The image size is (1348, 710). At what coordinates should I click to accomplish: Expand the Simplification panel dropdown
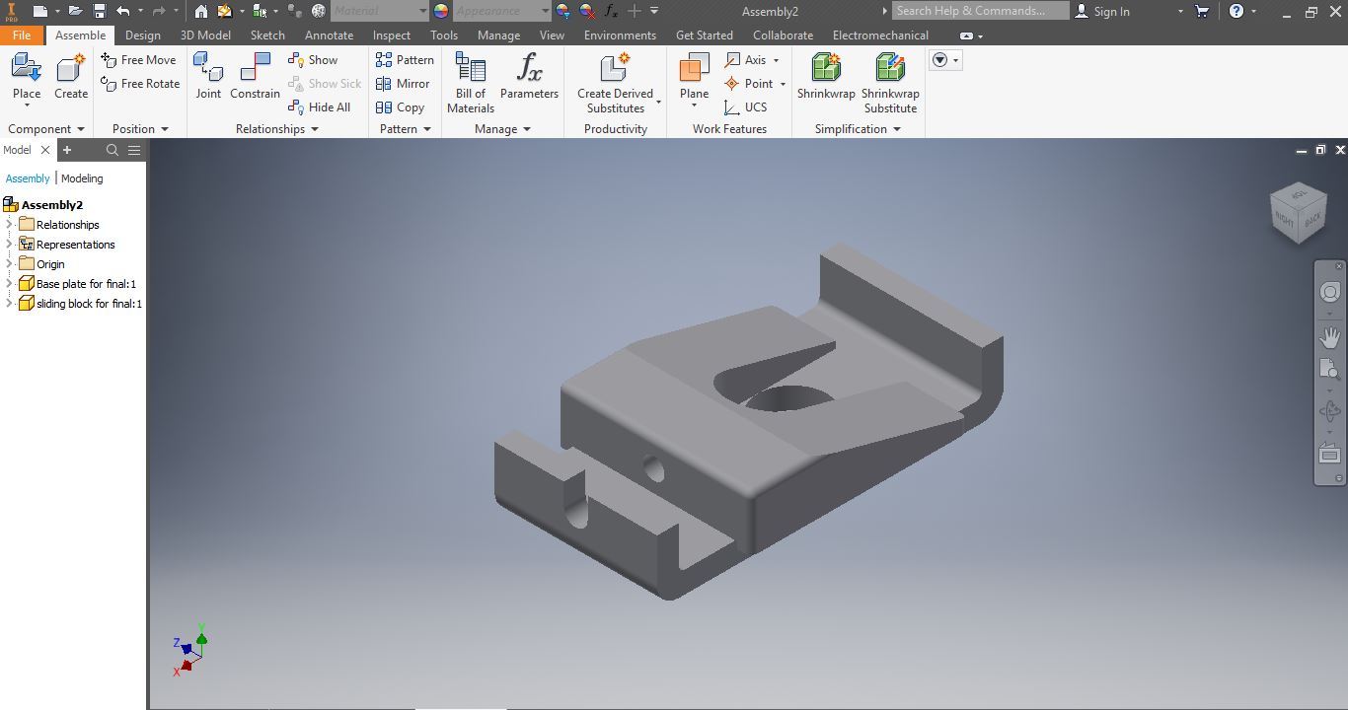pyautogui.click(x=897, y=129)
